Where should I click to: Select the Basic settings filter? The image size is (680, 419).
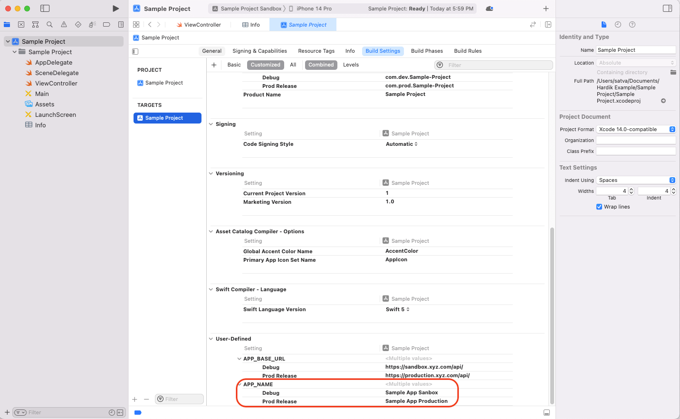point(234,65)
